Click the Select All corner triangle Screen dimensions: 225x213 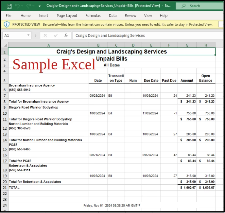[x=6, y=45]
